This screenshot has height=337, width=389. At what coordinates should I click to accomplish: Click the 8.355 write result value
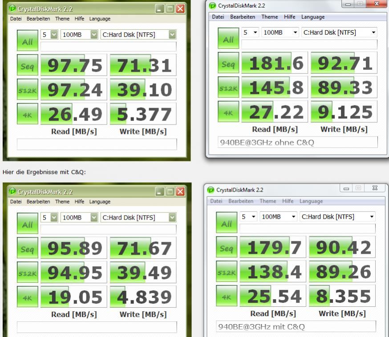click(x=342, y=296)
